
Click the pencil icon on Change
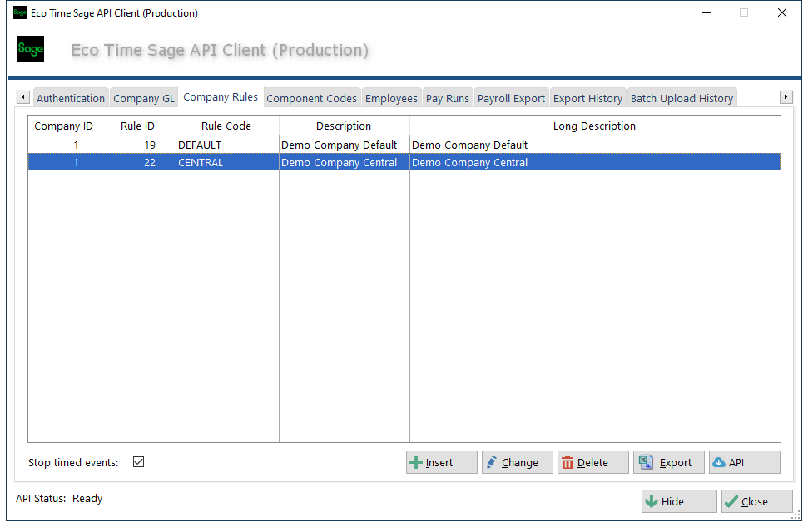(x=491, y=463)
